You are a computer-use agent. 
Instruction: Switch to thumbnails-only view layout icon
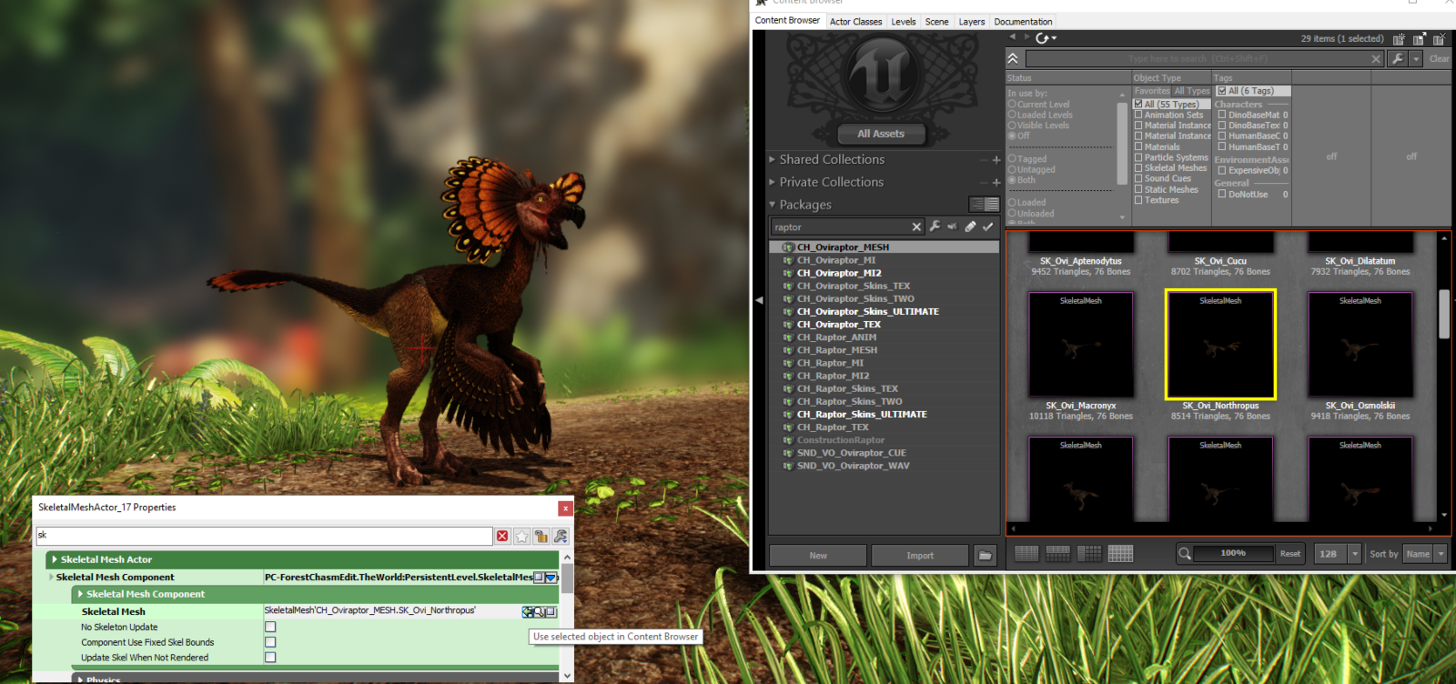(x=1120, y=553)
